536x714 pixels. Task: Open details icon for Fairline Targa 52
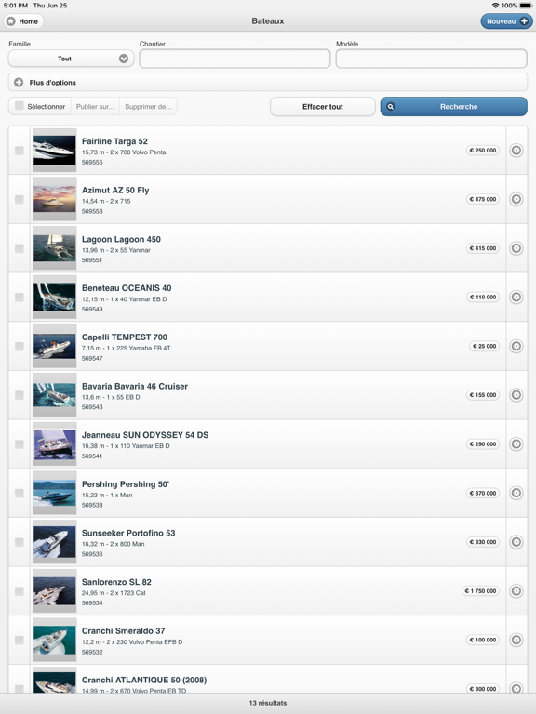(x=516, y=151)
